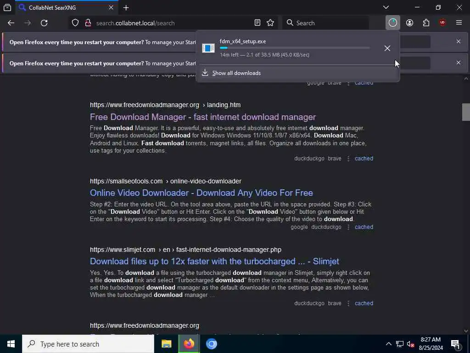This screenshot has width=470, height=353.
Task: Toggle the downloads panel button
Action: point(393,23)
